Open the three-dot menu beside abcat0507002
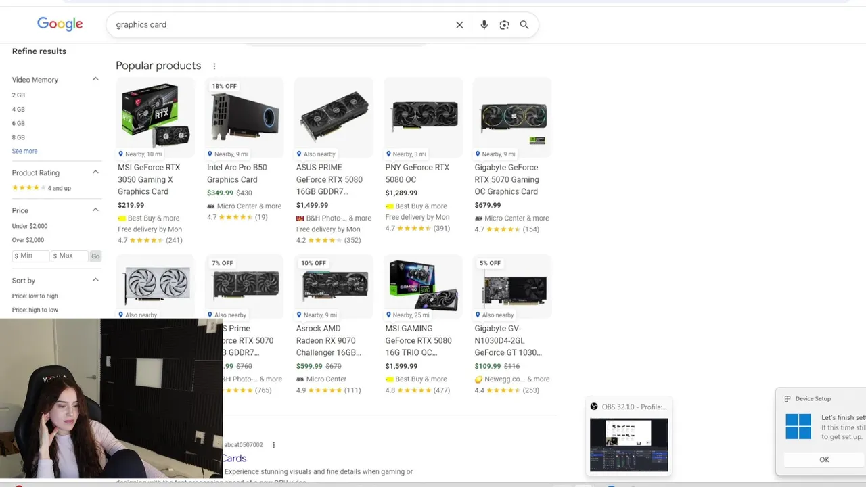 coord(274,445)
